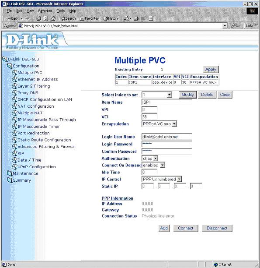The width and height of the screenshot is (260, 268).
Task: Click the Print icon in toolbar
Action: coord(136,18)
